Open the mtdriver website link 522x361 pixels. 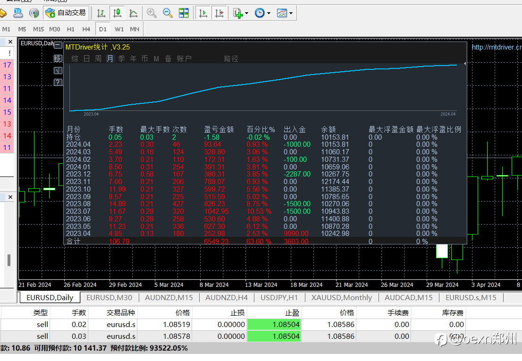tap(497, 47)
